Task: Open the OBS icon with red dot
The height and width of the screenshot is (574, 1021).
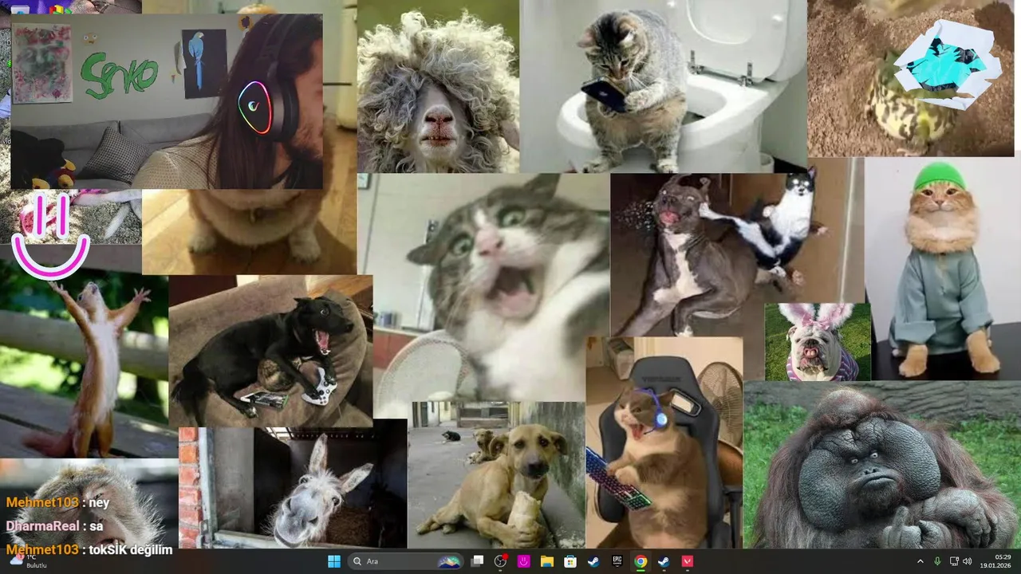Action: 500,561
